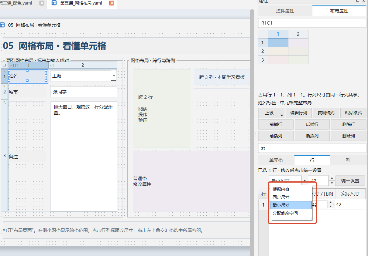
Task: Click the 复制格式 button
Action: point(326,113)
